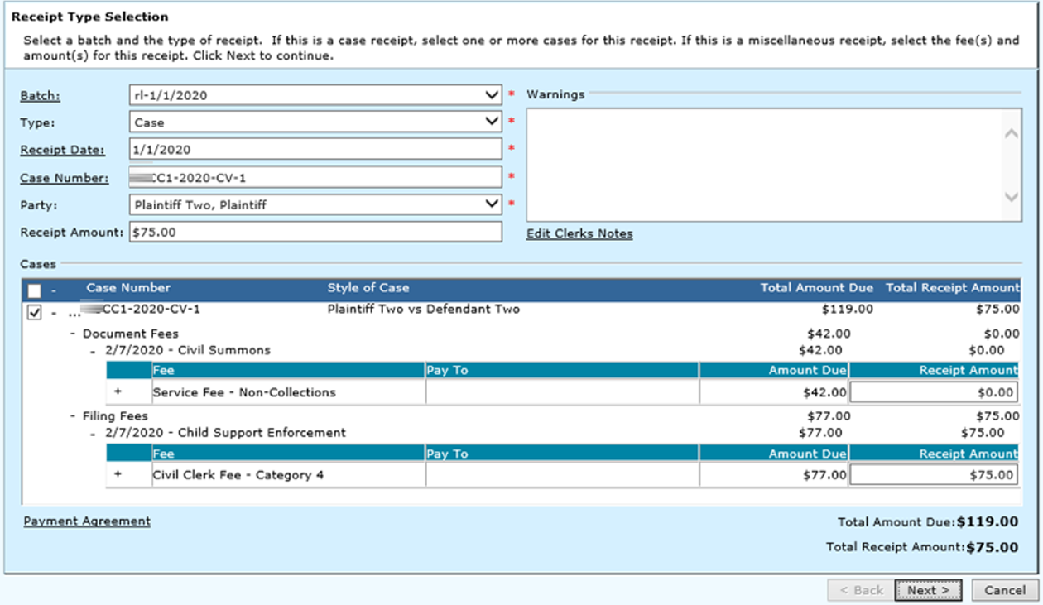The width and height of the screenshot is (1043, 605).
Task: Expand the Civil Clerk Fee - Category 4 row
Action: tap(118, 474)
